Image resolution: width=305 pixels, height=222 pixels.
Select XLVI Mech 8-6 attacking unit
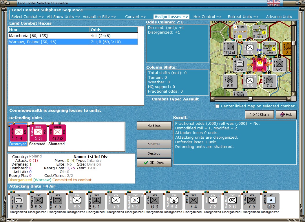[x=232, y=201]
